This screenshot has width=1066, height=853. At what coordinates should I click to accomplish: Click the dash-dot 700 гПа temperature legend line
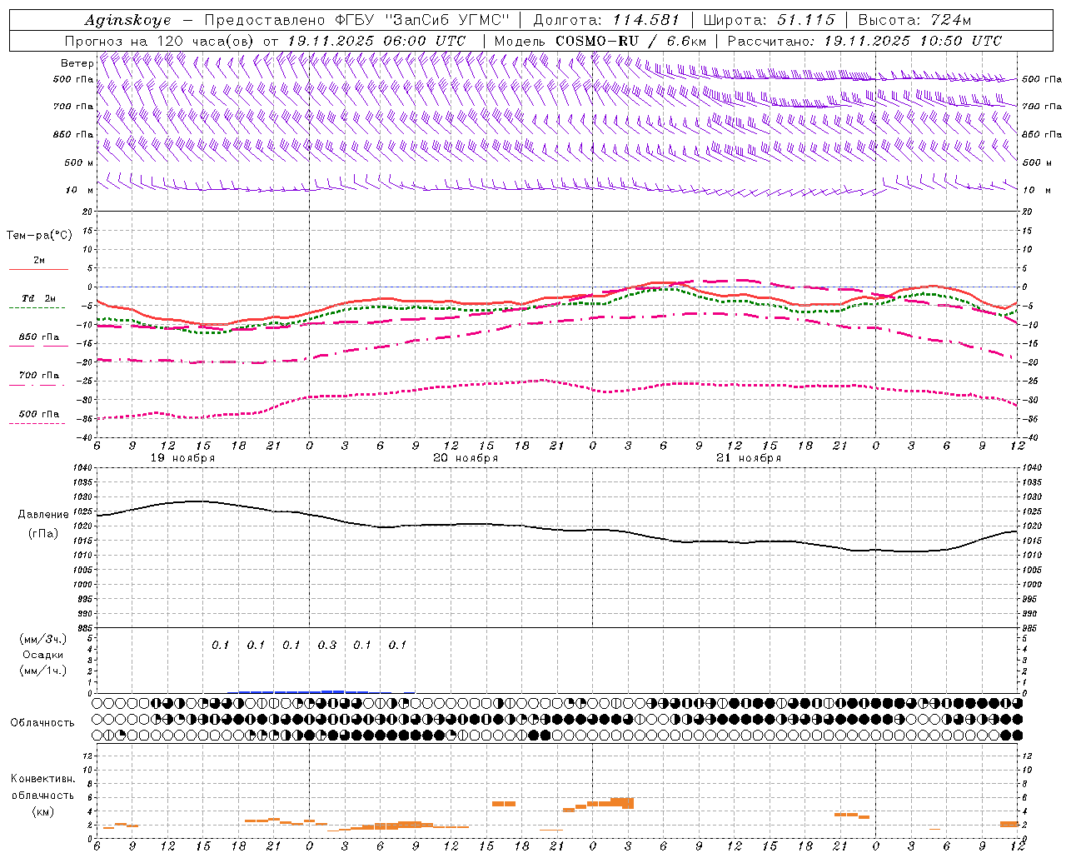coord(37,385)
